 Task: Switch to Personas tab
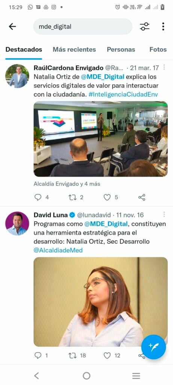click(x=121, y=49)
